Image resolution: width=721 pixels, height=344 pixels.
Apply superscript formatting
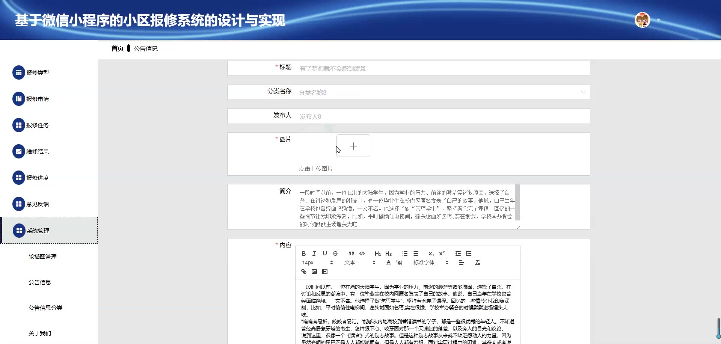[442, 253]
